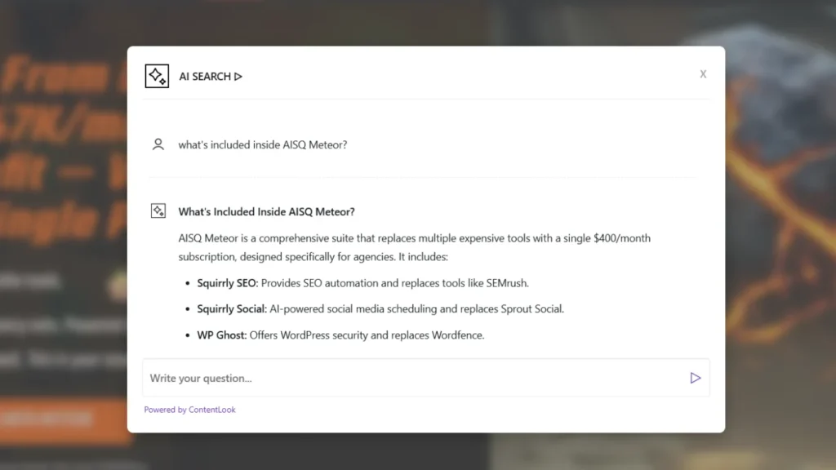Click the 'Squirrly SEO' bold label
836x470 pixels.
click(227, 283)
